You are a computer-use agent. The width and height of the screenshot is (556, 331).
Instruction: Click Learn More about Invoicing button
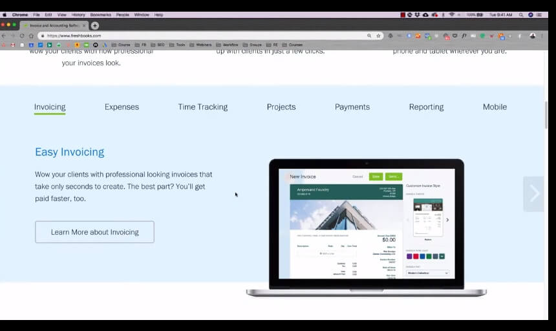94,232
